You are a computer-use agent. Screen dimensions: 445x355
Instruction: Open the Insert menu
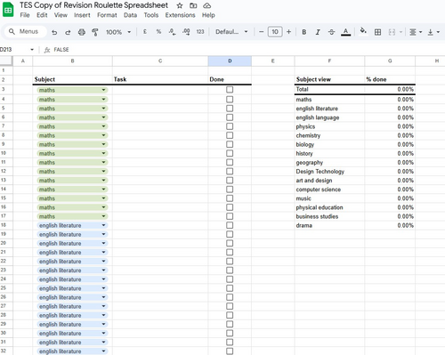tap(82, 15)
